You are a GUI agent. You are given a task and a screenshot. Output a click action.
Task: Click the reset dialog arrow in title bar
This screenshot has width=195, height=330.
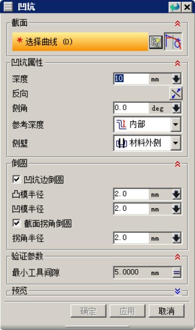(x=175, y=7)
